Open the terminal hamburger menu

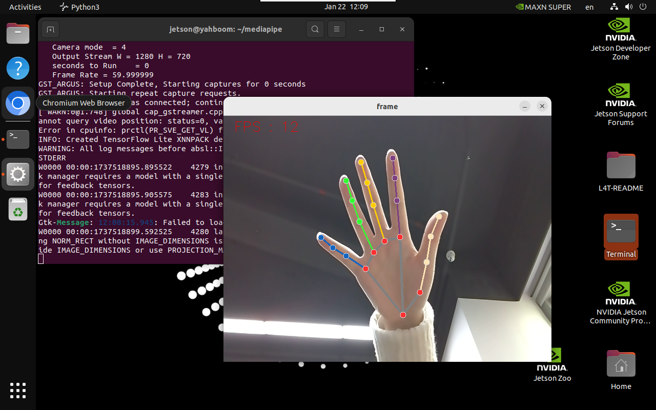pos(336,30)
